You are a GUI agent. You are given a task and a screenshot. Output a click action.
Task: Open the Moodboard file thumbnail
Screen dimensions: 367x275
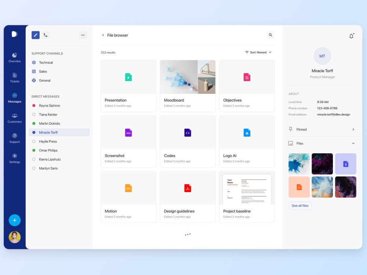click(x=188, y=77)
